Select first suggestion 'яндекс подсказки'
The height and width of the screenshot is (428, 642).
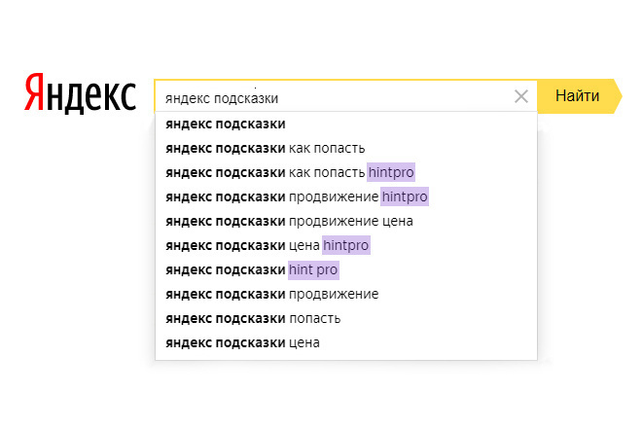(346, 125)
